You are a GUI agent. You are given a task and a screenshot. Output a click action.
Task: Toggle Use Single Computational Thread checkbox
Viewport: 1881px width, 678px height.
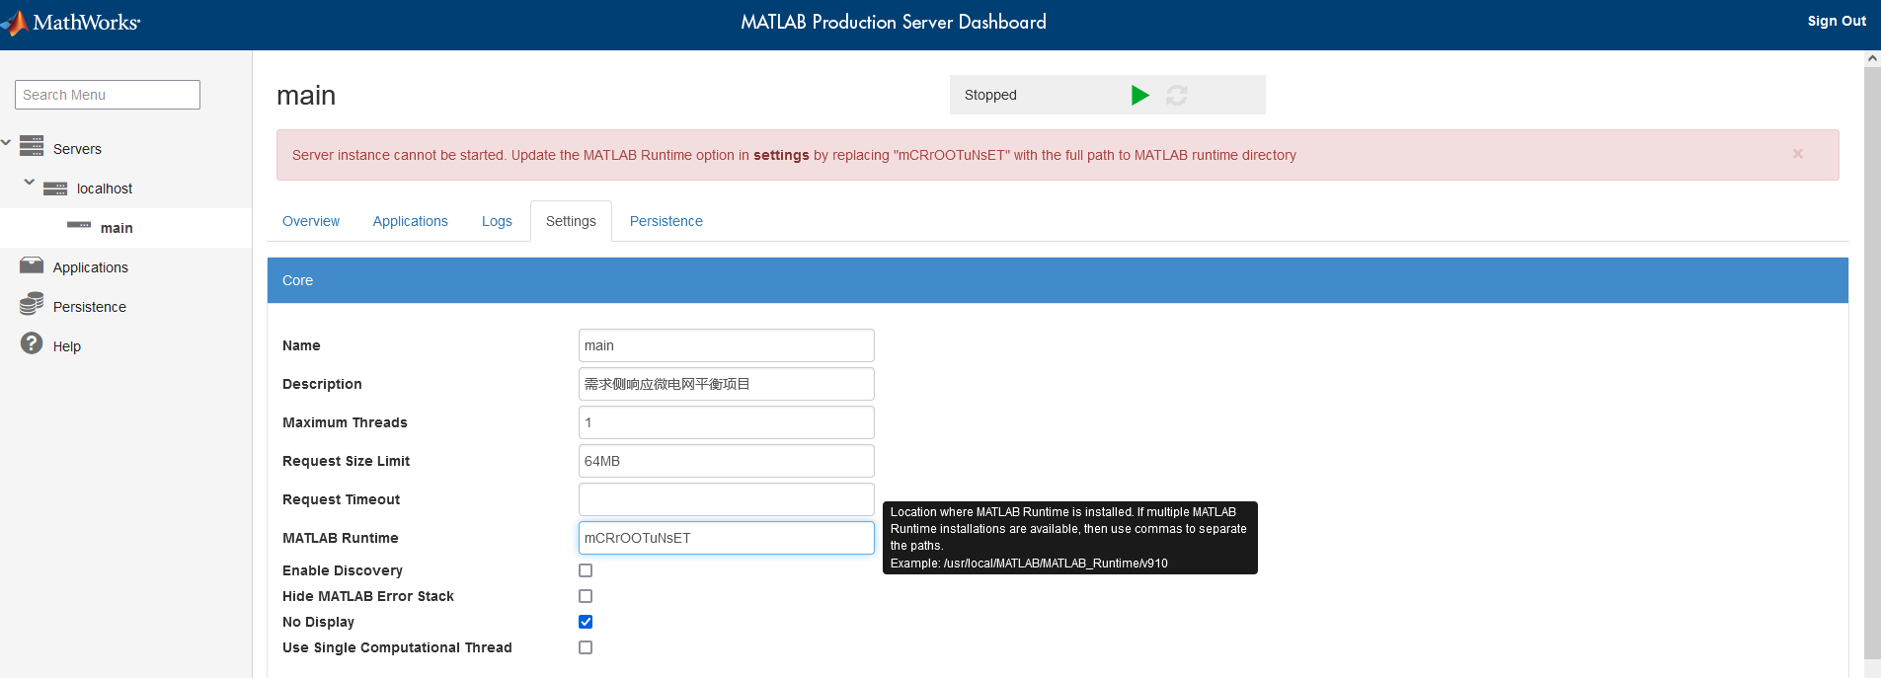click(586, 647)
